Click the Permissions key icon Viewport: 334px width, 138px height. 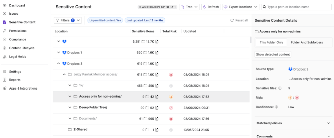point(4,31)
